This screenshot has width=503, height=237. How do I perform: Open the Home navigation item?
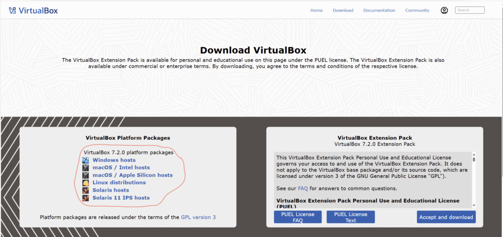click(316, 10)
